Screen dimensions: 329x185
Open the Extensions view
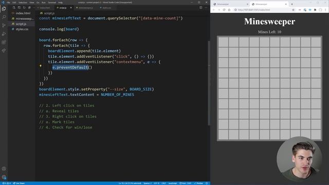pyautogui.click(x=4, y=42)
